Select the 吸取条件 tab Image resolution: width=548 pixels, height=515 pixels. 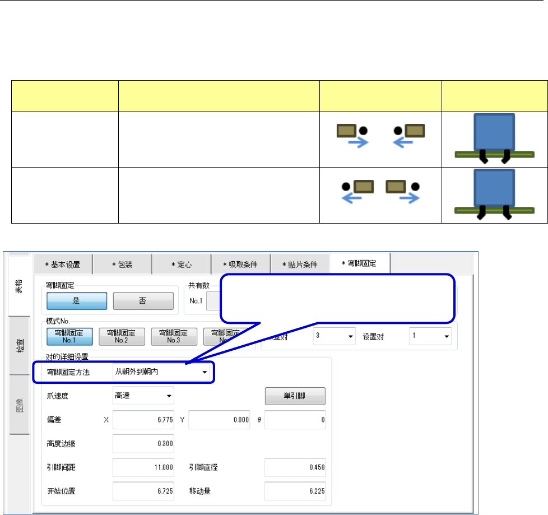coord(240,265)
